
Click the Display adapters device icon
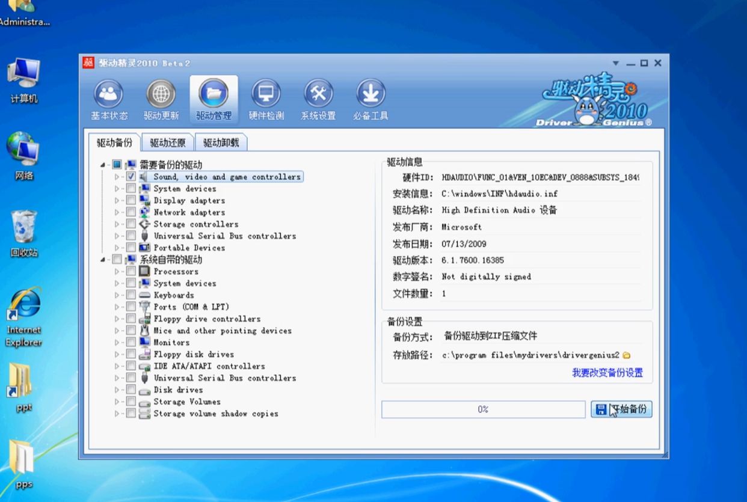pos(144,200)
